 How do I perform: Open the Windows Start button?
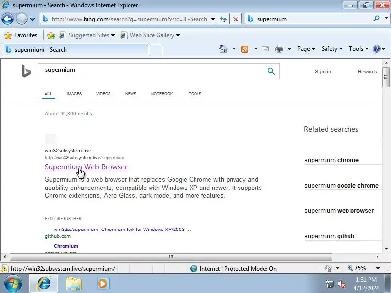pos(13,284)
